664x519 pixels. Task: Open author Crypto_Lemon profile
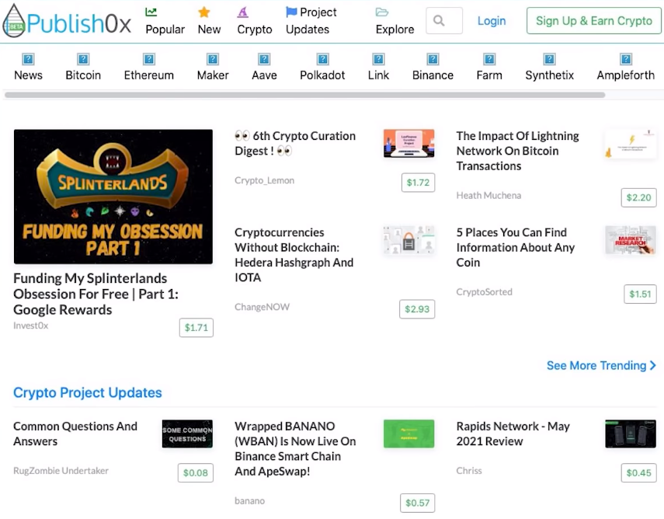[265, 180]
